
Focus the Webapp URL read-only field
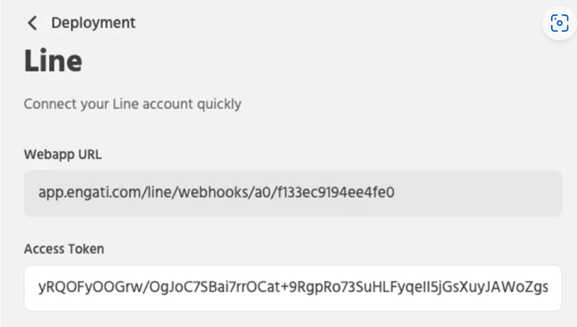[x=293, y=193]
